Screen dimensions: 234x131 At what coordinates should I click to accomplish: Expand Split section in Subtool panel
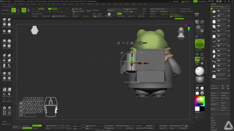pos(212,118)
